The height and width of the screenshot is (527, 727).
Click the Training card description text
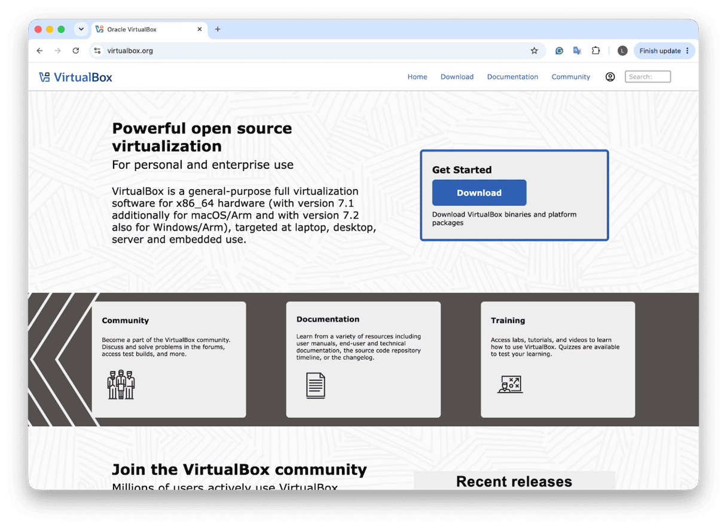click(555, 347)
